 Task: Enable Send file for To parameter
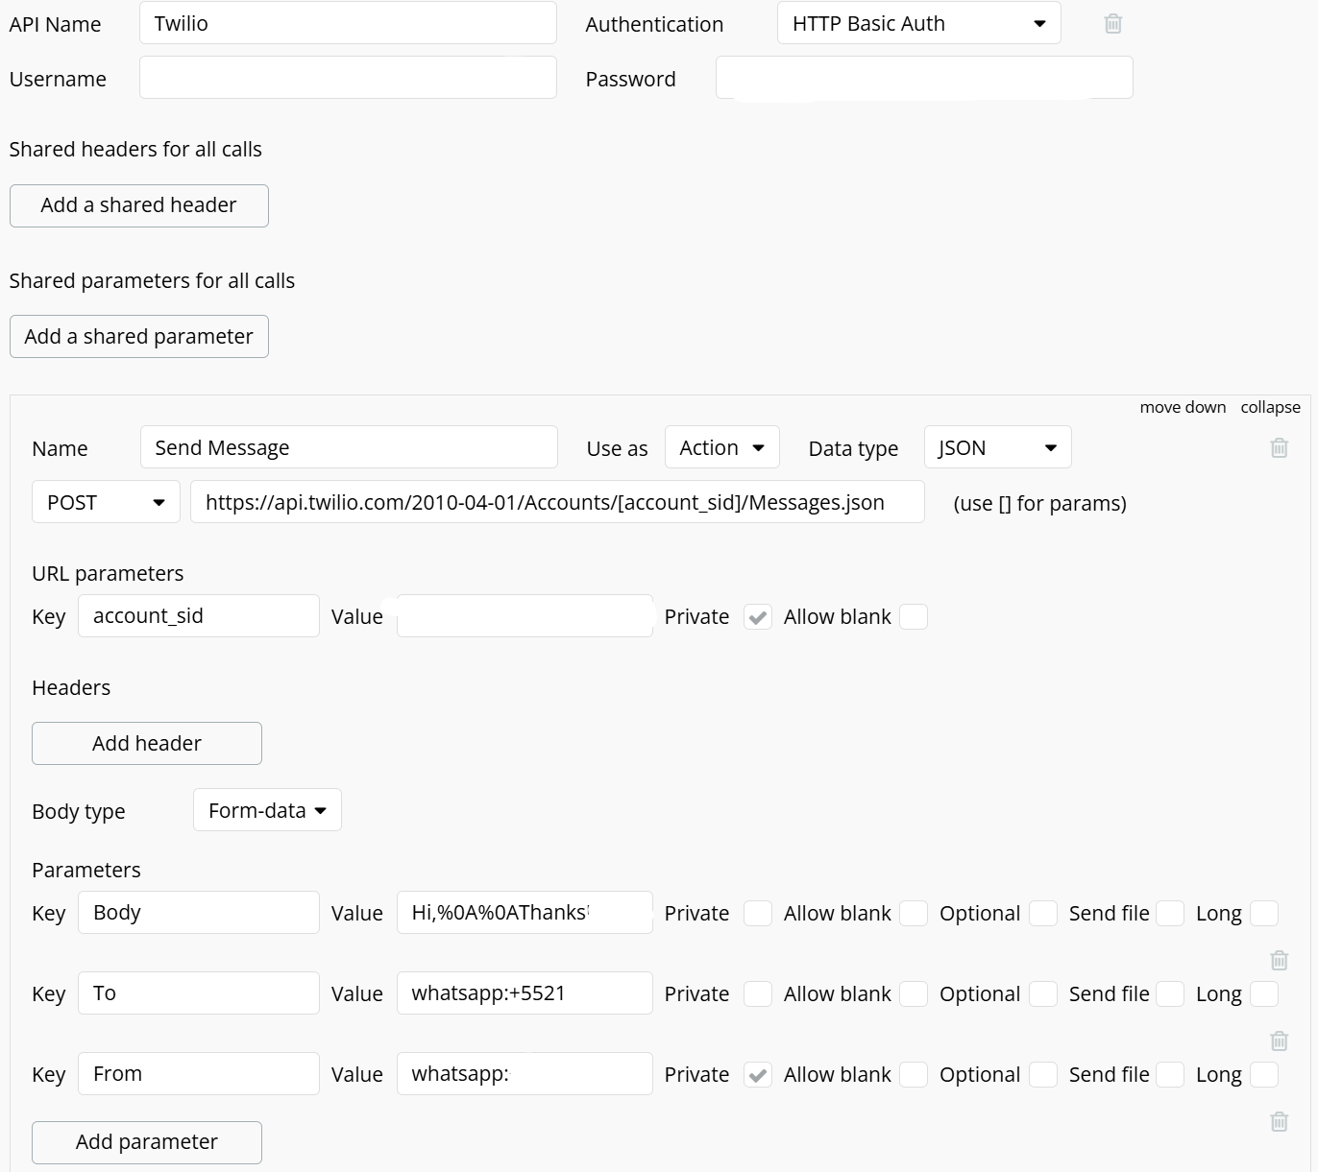click(x=1170, y=994)
